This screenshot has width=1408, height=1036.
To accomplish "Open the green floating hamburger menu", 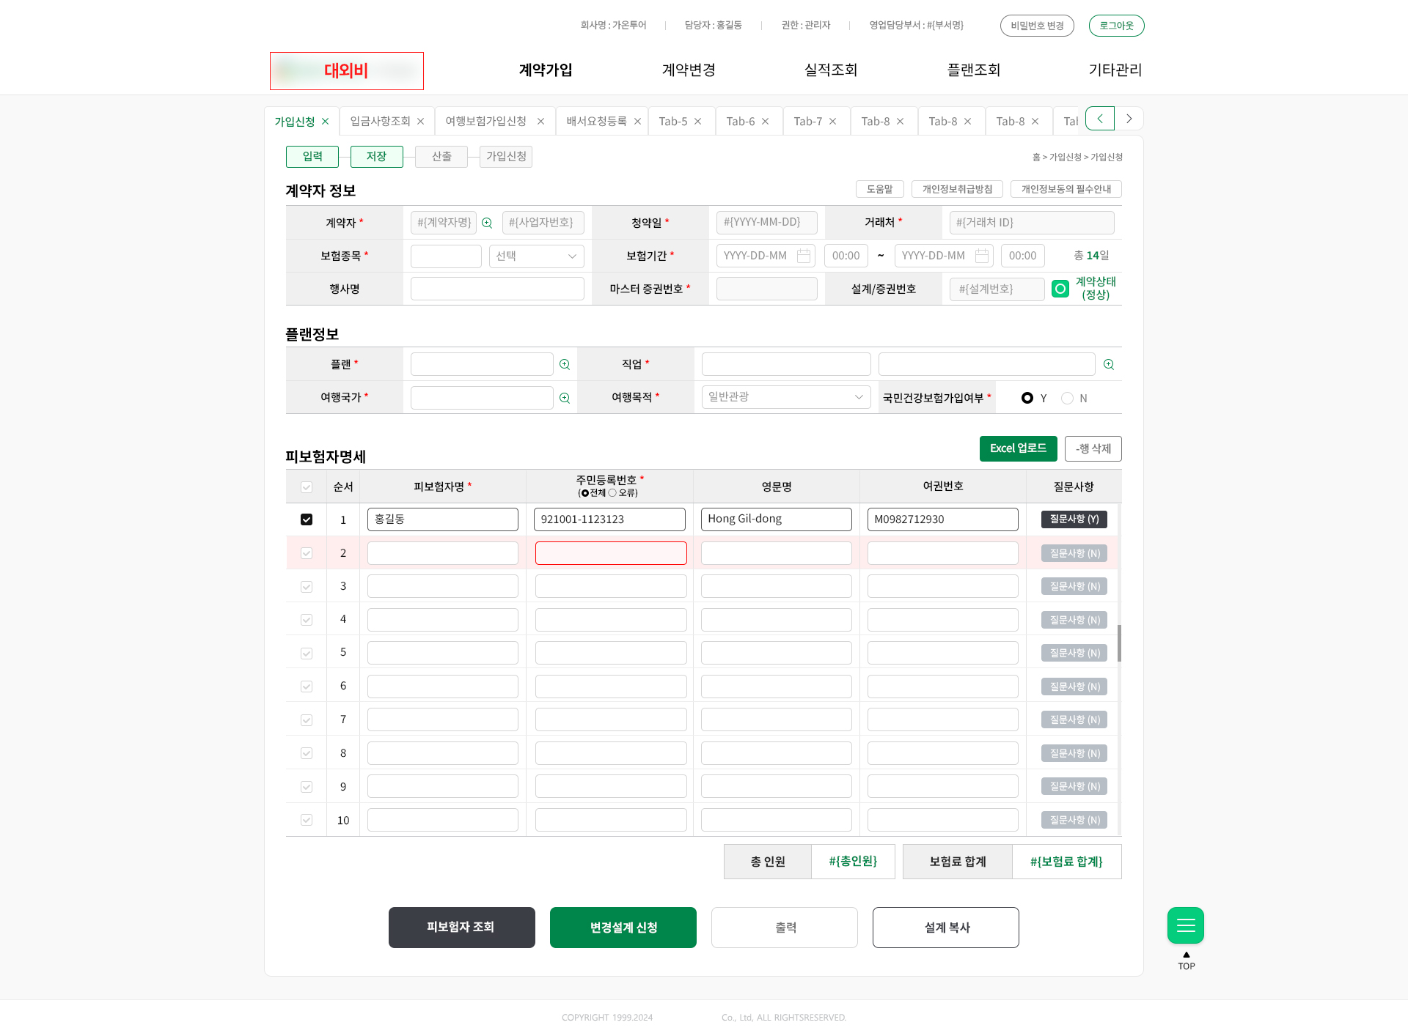I will (1185, 925).
